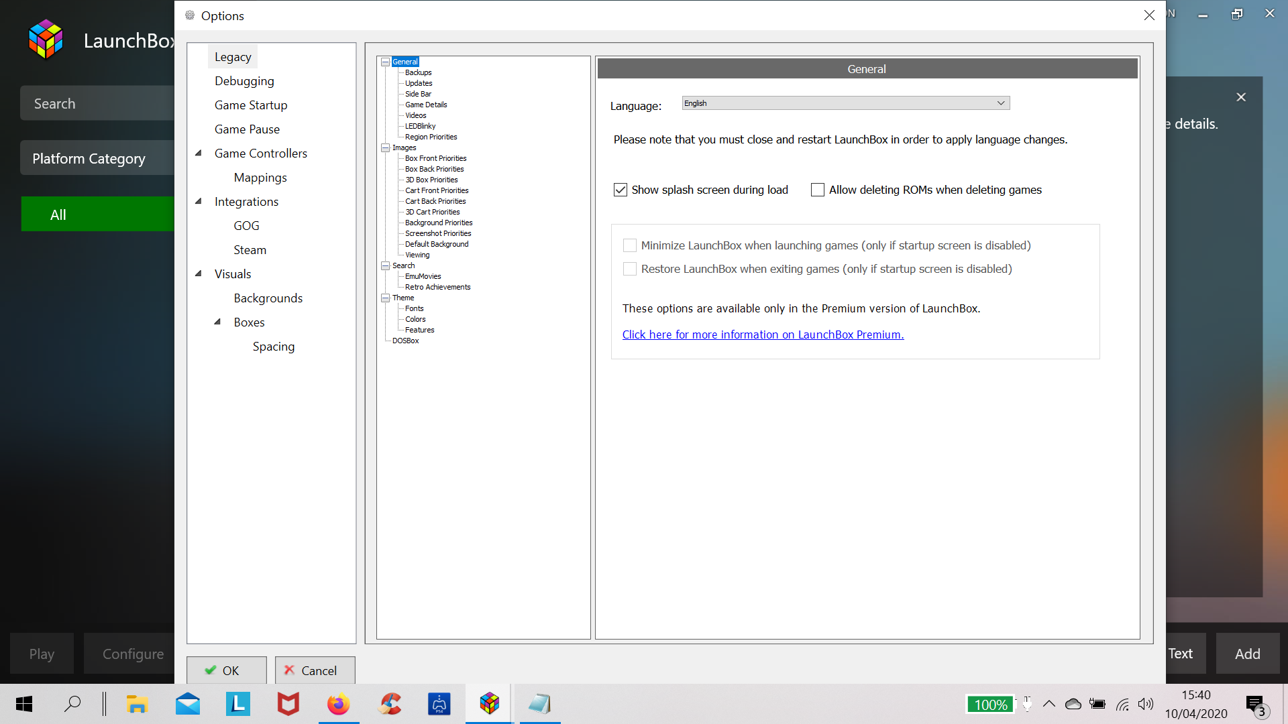
Task: Check Minimize LaunchBox when launching games
Action: coord(630,245)
